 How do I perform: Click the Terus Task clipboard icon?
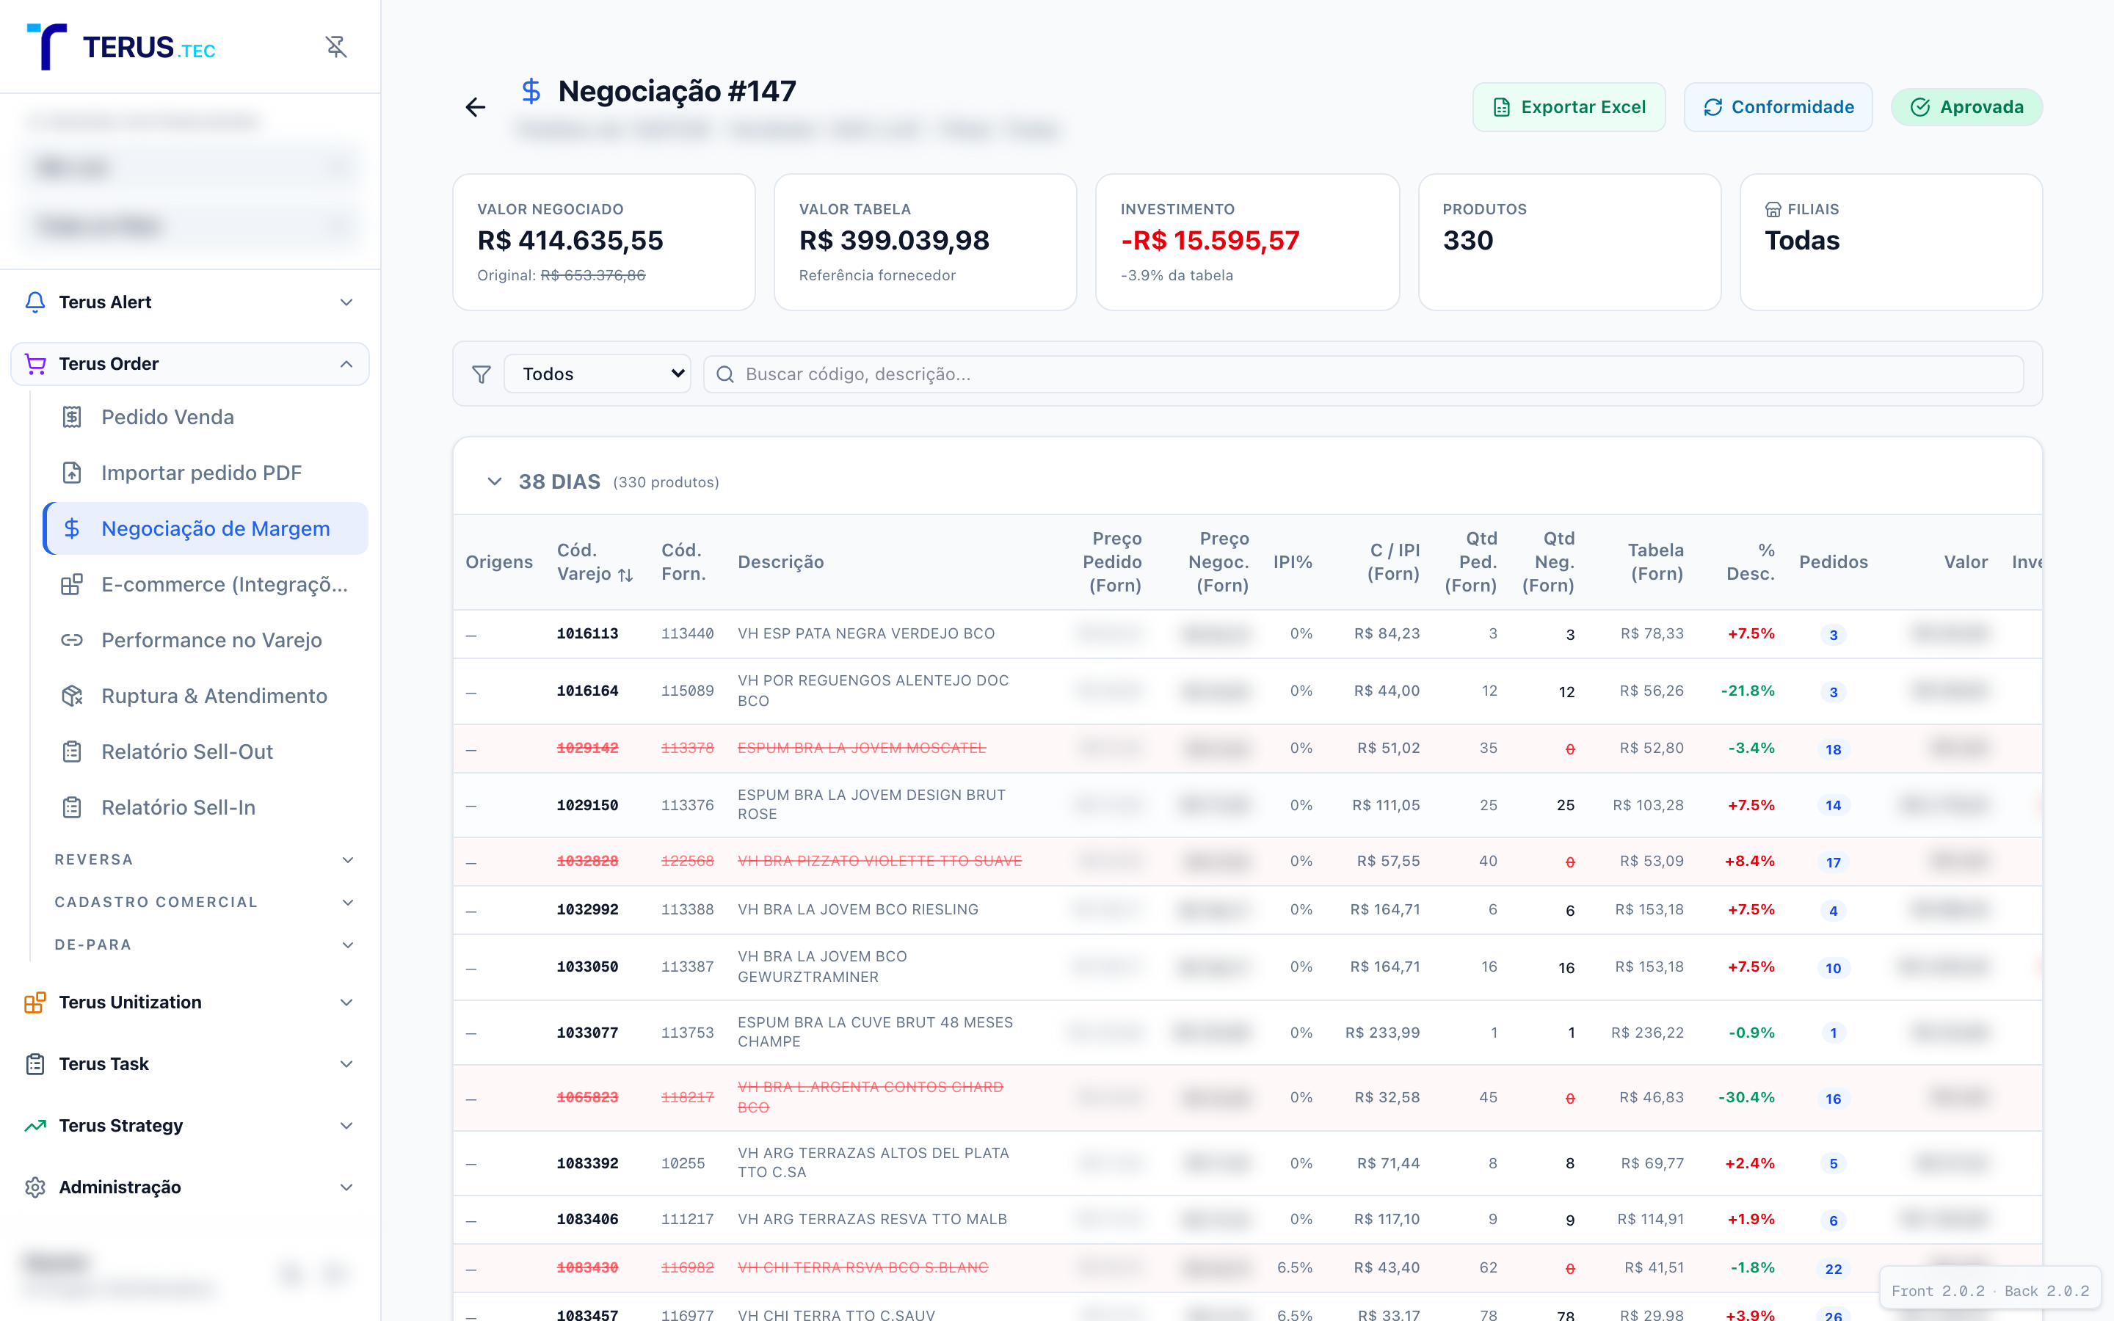[35, 1064]
